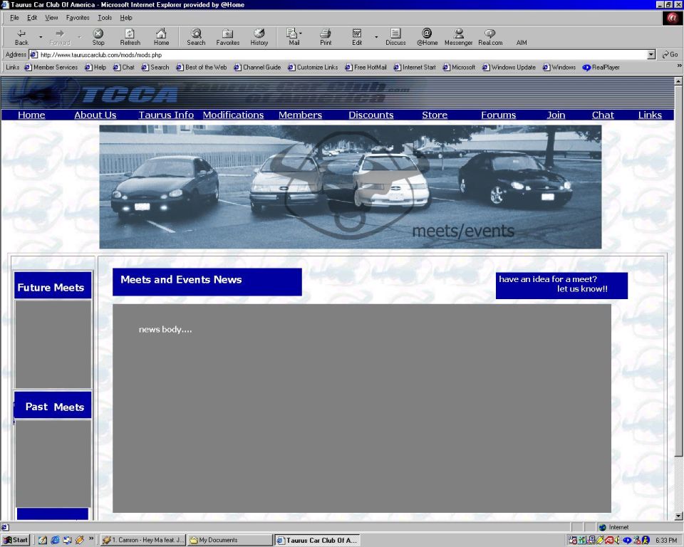684x547 pixels.
Task: Open the Modifications nav link
Action: pos(234,115)
